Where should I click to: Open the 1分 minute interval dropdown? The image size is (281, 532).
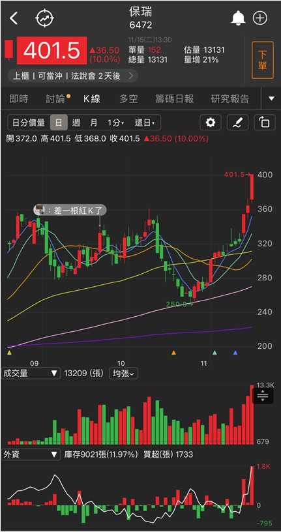tap(116, 123)
